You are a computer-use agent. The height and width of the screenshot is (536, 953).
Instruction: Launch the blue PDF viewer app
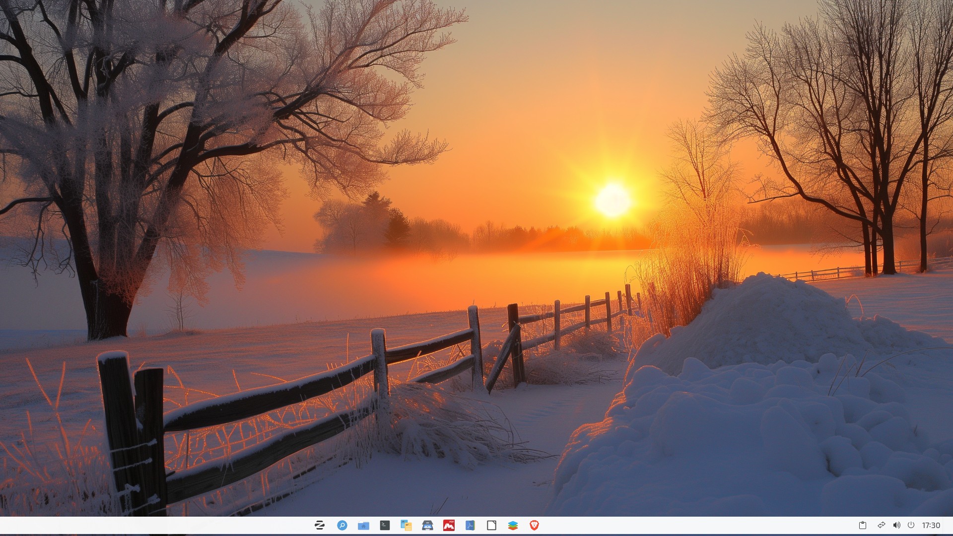tap(470, 525)
